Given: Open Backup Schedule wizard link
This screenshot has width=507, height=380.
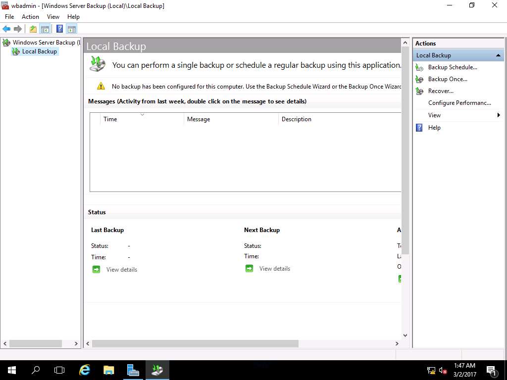Looking at the screenshot, I should (453, 67).
